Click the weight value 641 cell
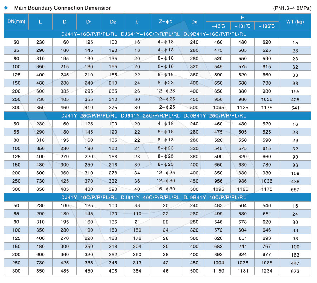The height and width of the screenshot is (283, 317). [295, 108]
